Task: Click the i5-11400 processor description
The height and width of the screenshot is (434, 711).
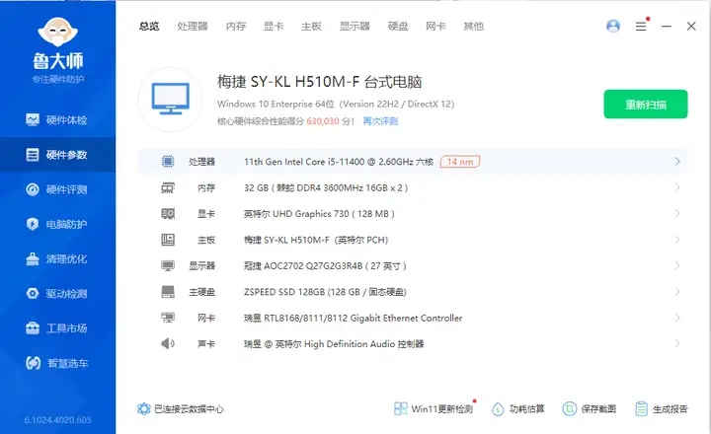Action: pyautogui.click(x=339, y=162)
